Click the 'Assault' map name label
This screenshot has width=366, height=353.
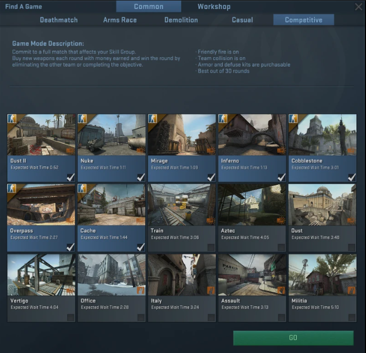pos(231,301)
